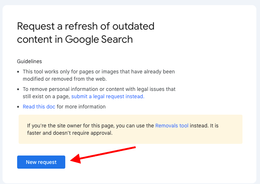Image resolution: width=260 pixels, height=184 pixels.
Task: Click the blue New request button
Action: coord(41,162)
